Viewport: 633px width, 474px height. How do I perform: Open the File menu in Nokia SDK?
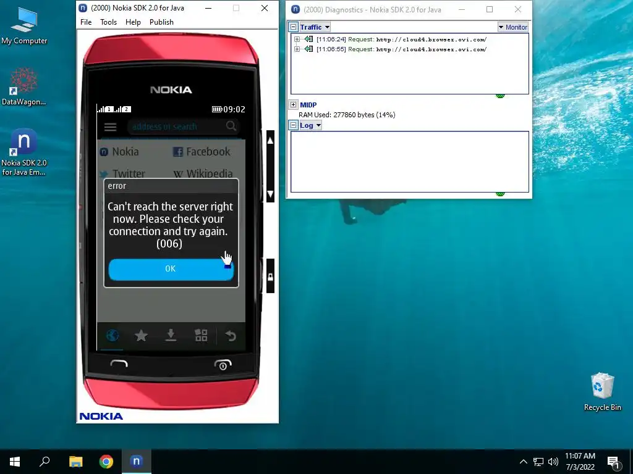pyautogui.click(x=85, y=22)
